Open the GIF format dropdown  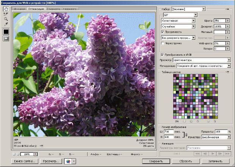[180, 15]
